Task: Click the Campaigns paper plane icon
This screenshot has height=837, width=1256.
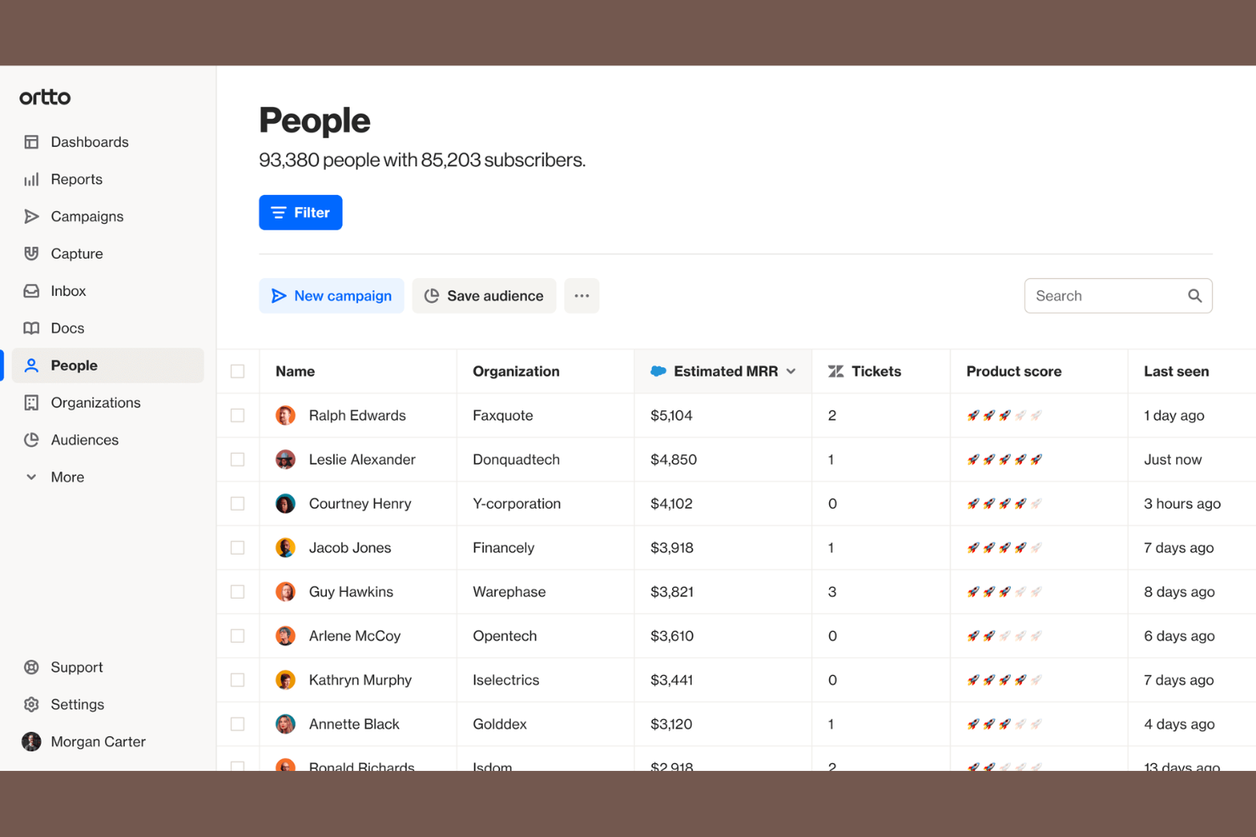Action: tap(31, 216)
